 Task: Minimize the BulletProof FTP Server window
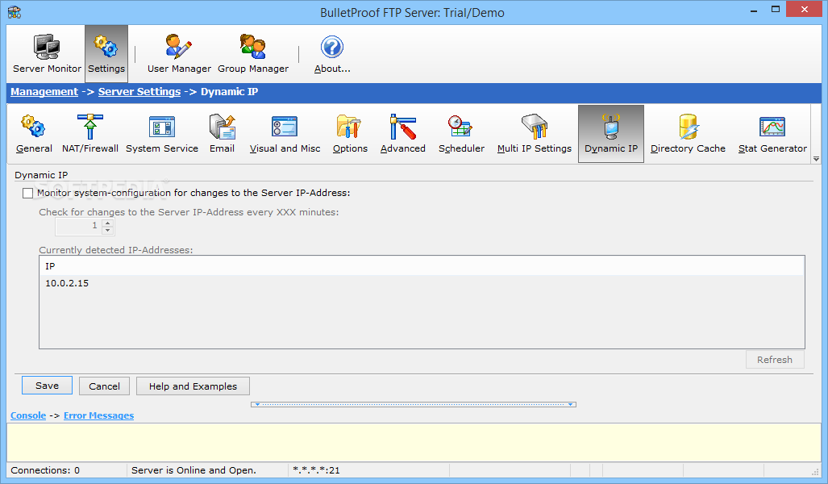point(754,10)
